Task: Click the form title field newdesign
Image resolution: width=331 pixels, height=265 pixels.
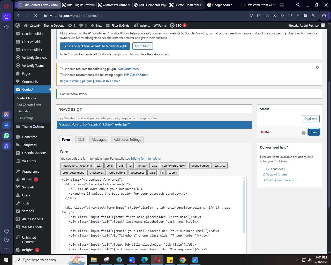Action: click(154, 109)
